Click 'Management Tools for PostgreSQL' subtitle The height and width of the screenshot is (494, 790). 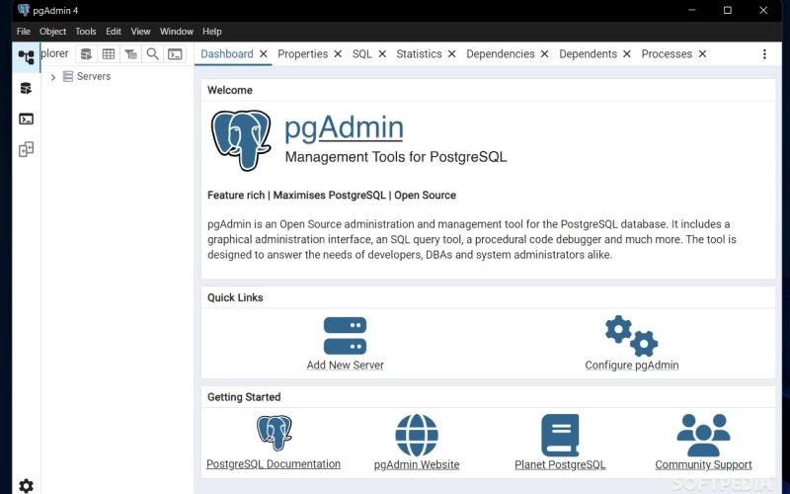[396, 157]
